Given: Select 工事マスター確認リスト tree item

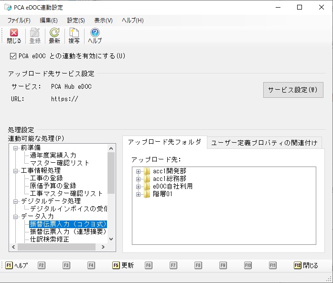Looking at the screenshot, I should 66,193.
